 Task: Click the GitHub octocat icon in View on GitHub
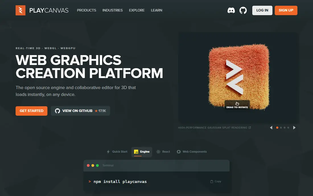(x=57, y=111)
